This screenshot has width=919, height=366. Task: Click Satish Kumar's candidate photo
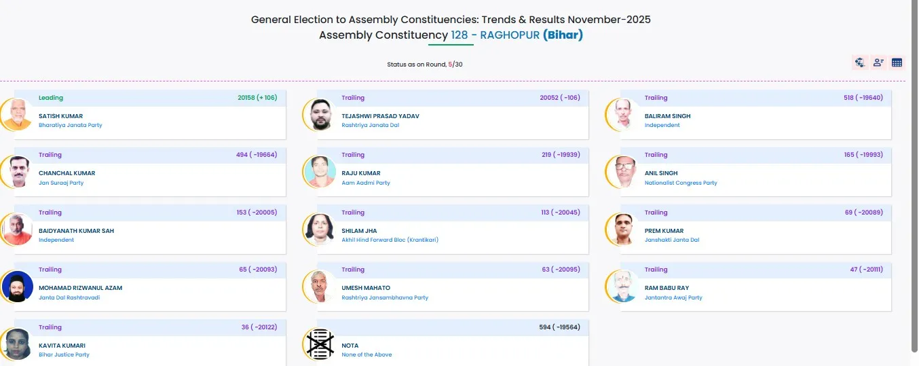coord(17,115)
